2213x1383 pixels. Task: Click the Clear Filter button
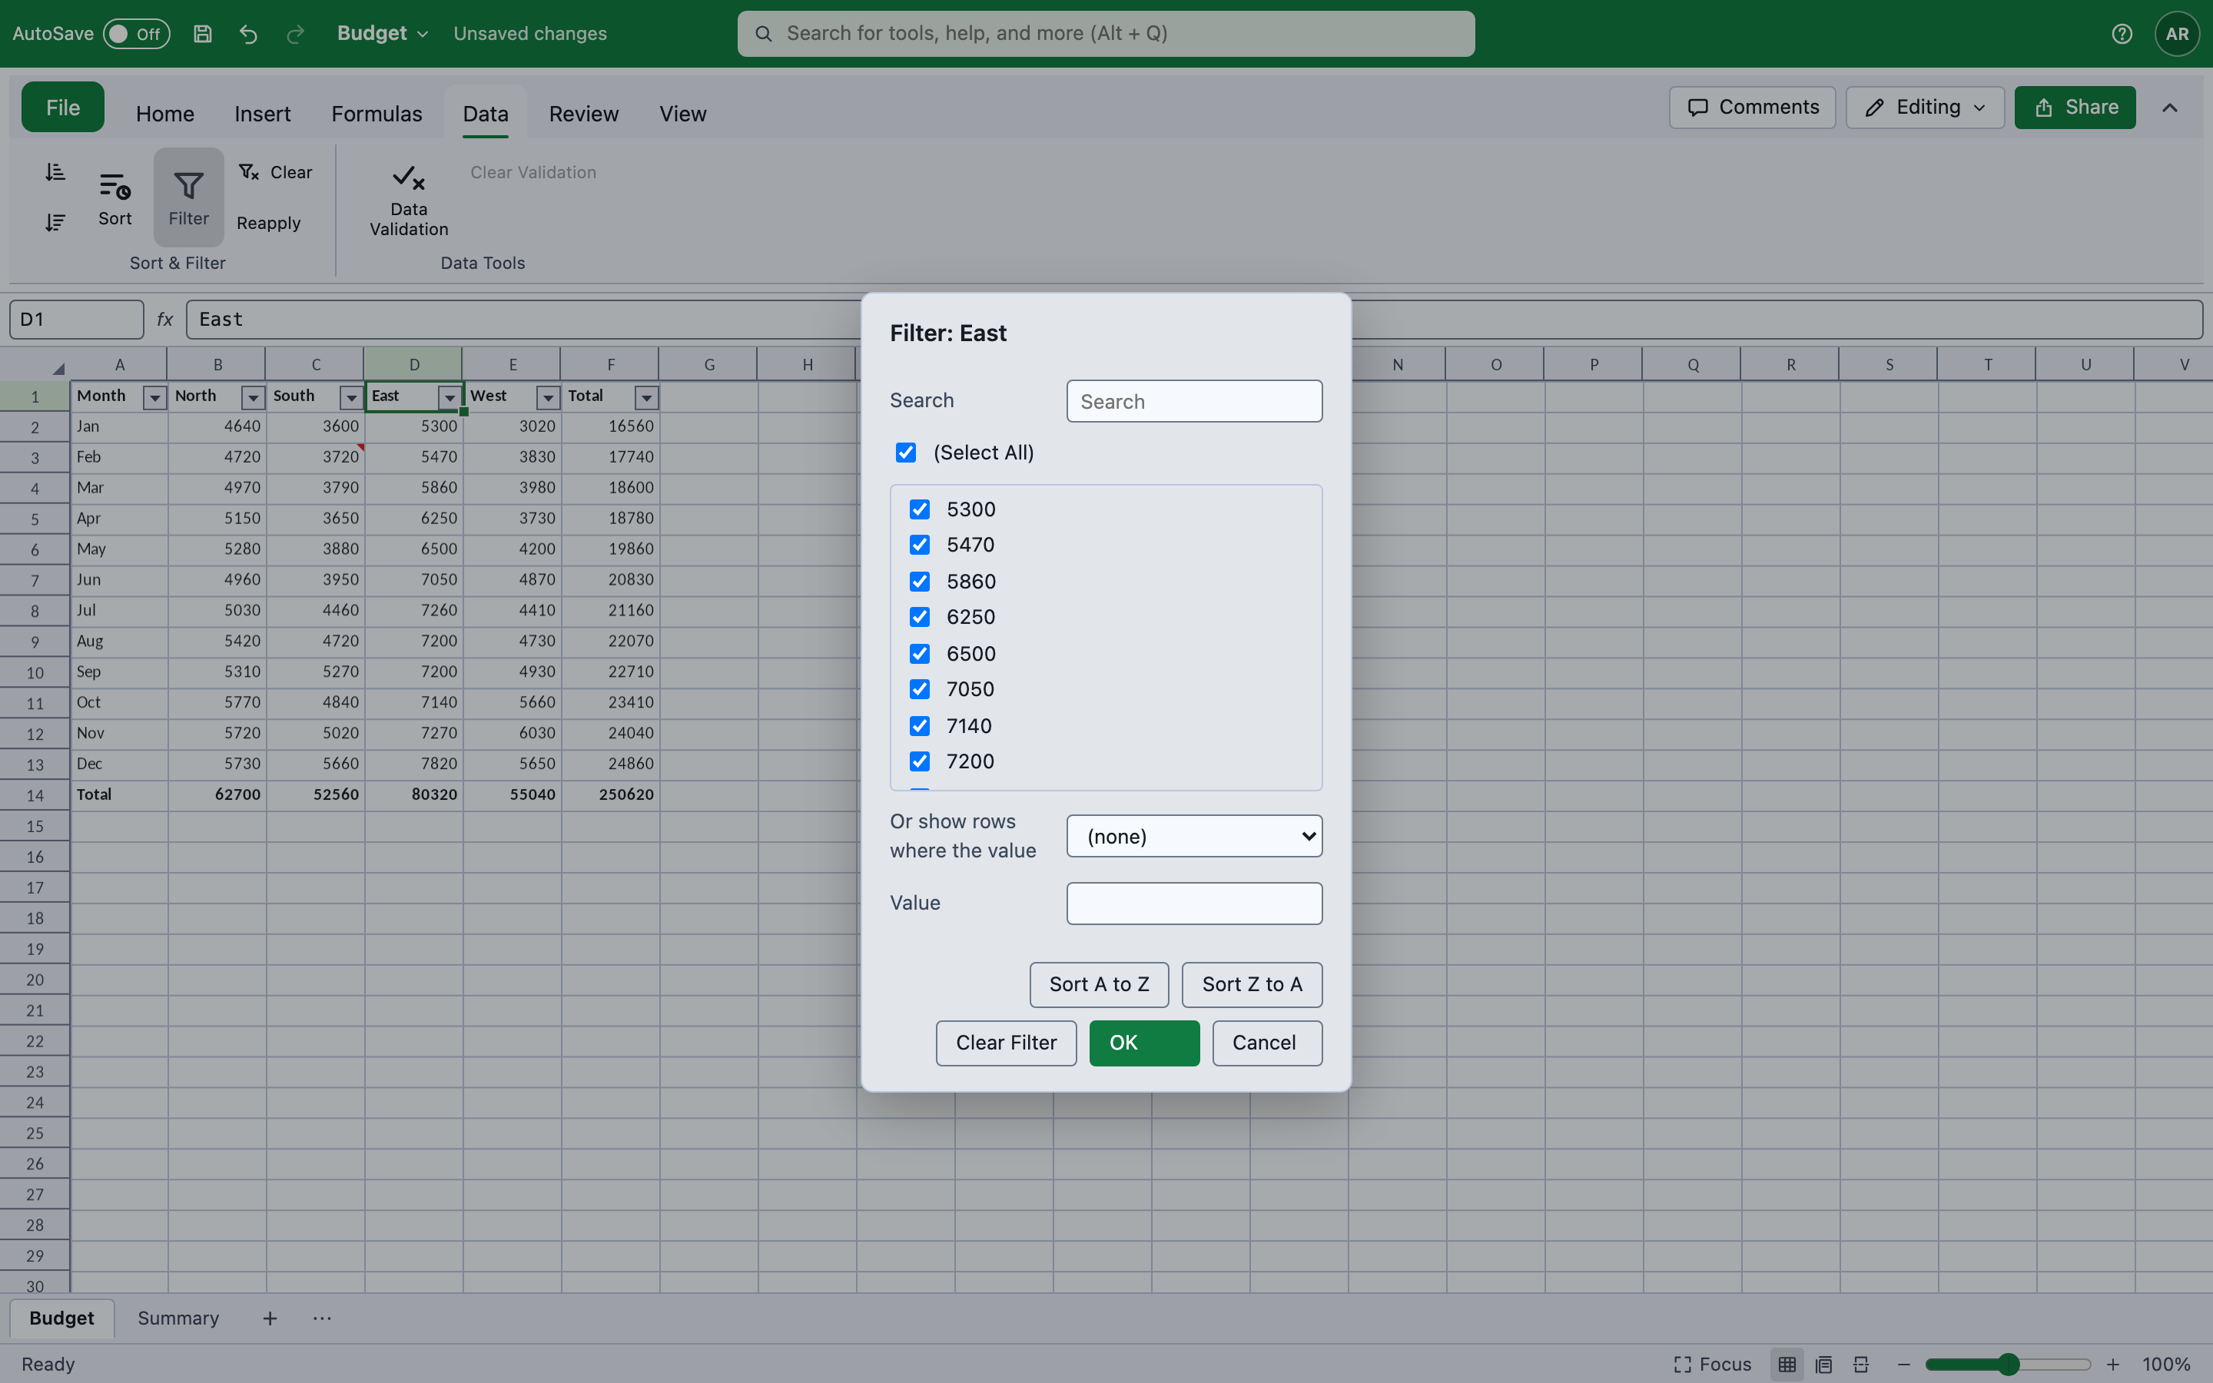point(1006,1043)
